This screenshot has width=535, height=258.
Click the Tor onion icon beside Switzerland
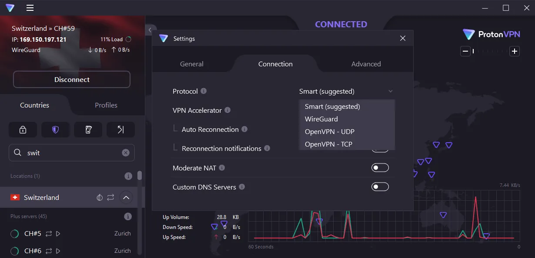100,197
